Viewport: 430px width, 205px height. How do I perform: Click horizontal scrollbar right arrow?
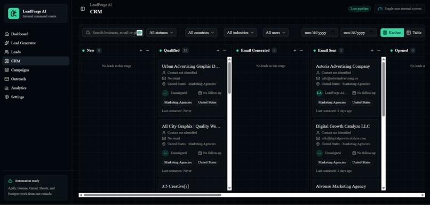coord(423,195)
